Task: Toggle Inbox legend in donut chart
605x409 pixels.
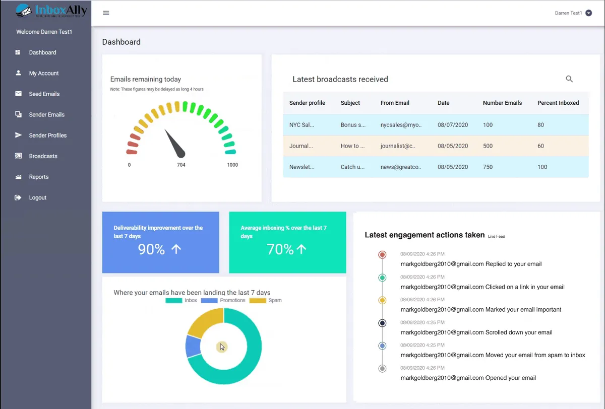Action: 181,300
